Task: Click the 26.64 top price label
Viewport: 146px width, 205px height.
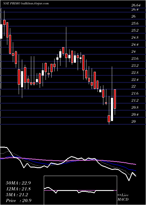Action: [136, 5]
